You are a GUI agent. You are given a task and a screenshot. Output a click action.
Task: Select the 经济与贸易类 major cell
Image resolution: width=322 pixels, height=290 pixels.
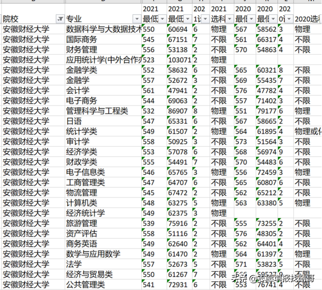(x=103, y=274)
